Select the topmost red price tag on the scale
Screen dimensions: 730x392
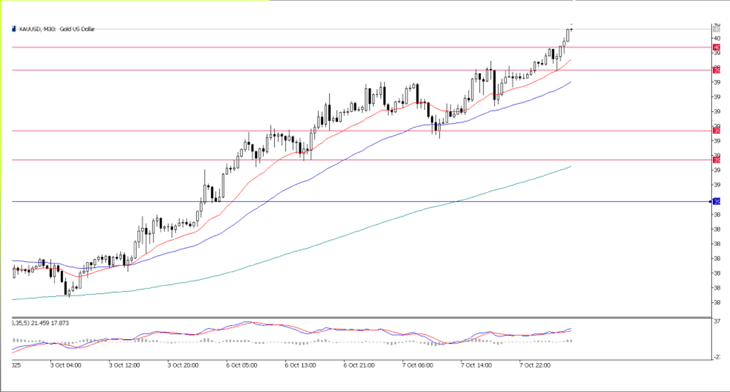coord(717,48)
